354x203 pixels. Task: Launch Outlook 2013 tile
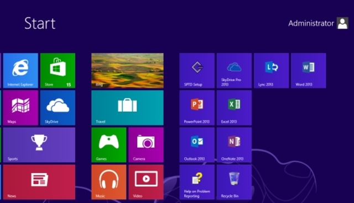[197, 145]
